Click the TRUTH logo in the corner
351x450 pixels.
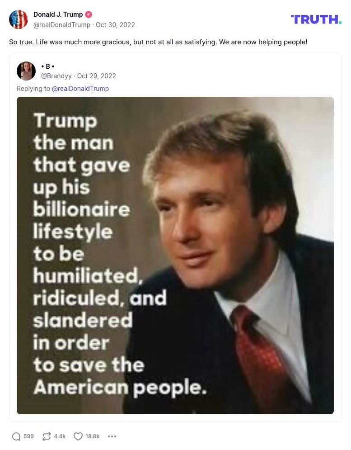[x=316, y=19]
